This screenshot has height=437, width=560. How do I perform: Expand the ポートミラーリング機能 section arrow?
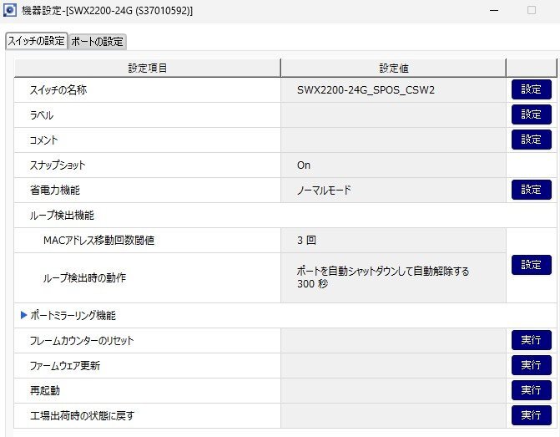click(x=23, y=316)
